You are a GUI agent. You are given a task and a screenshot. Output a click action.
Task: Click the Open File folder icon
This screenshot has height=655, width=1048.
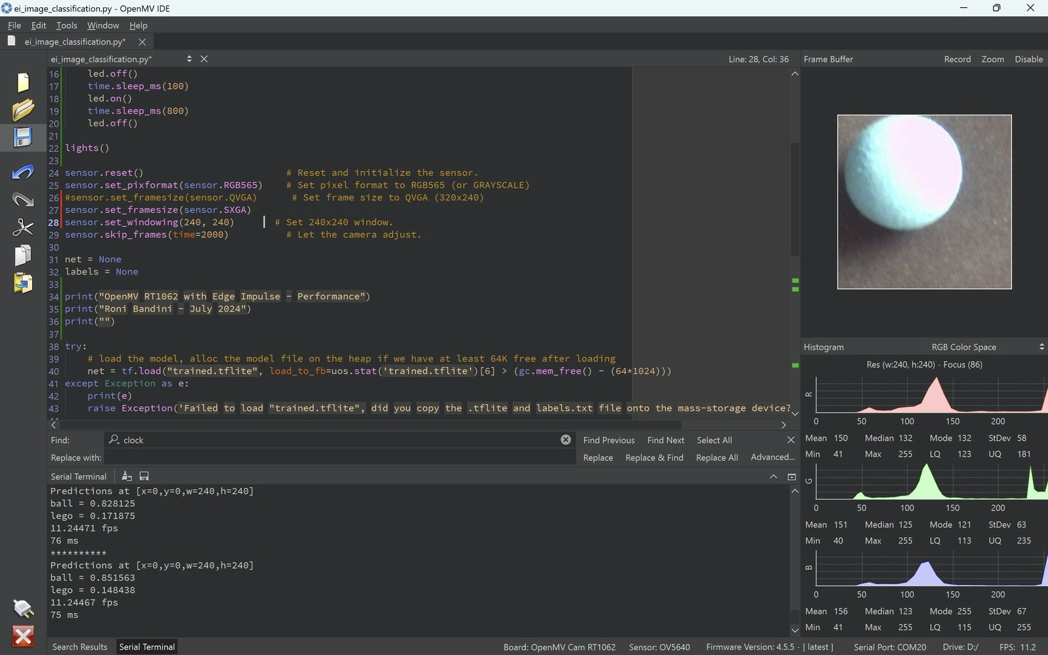click(x=23, y=110)
